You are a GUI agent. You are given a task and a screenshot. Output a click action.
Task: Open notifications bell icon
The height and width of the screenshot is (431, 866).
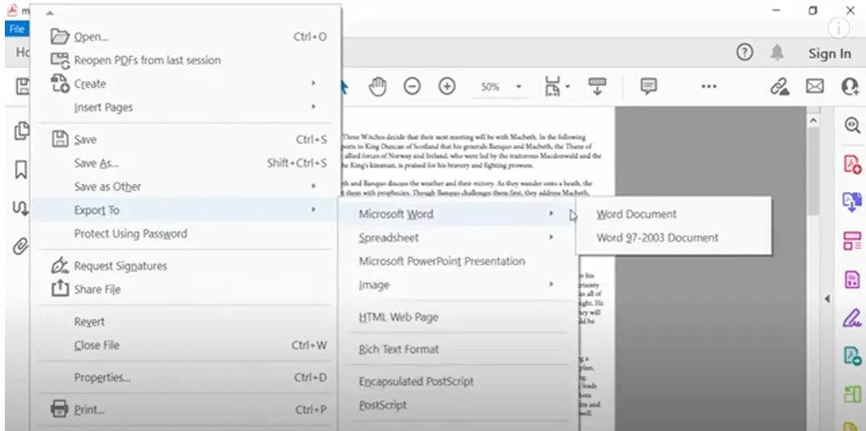(777, 53)
